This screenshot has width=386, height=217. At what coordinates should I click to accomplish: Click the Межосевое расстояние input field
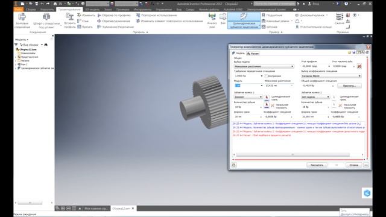tap(279, 86)
